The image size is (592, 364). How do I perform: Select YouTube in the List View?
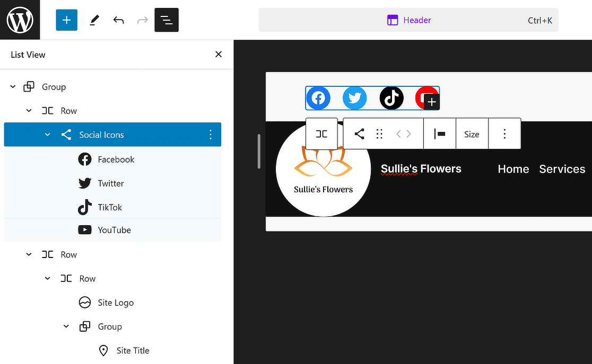coord(114,230)
